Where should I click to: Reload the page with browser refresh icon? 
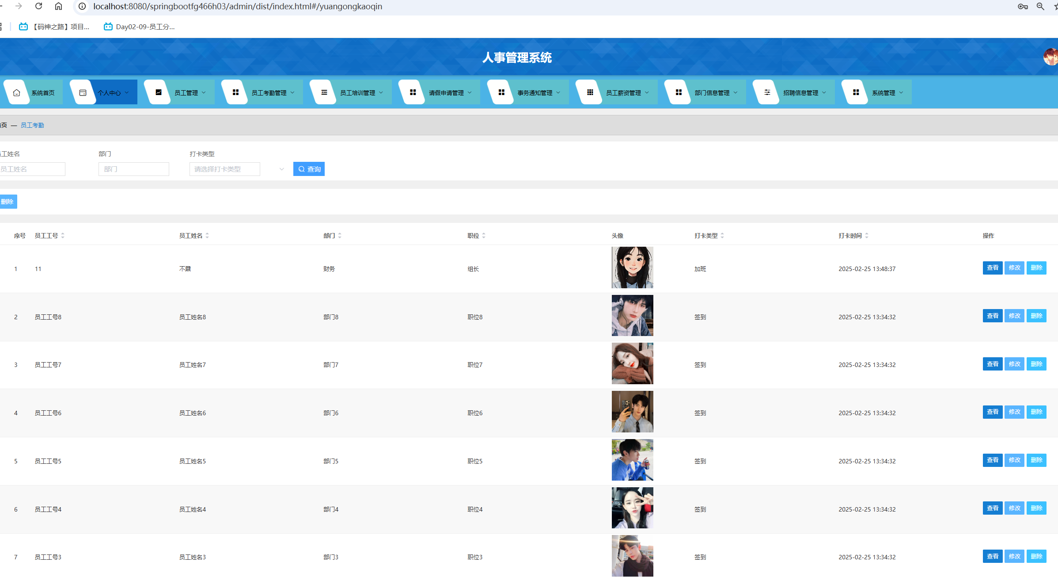click(39, 6)
